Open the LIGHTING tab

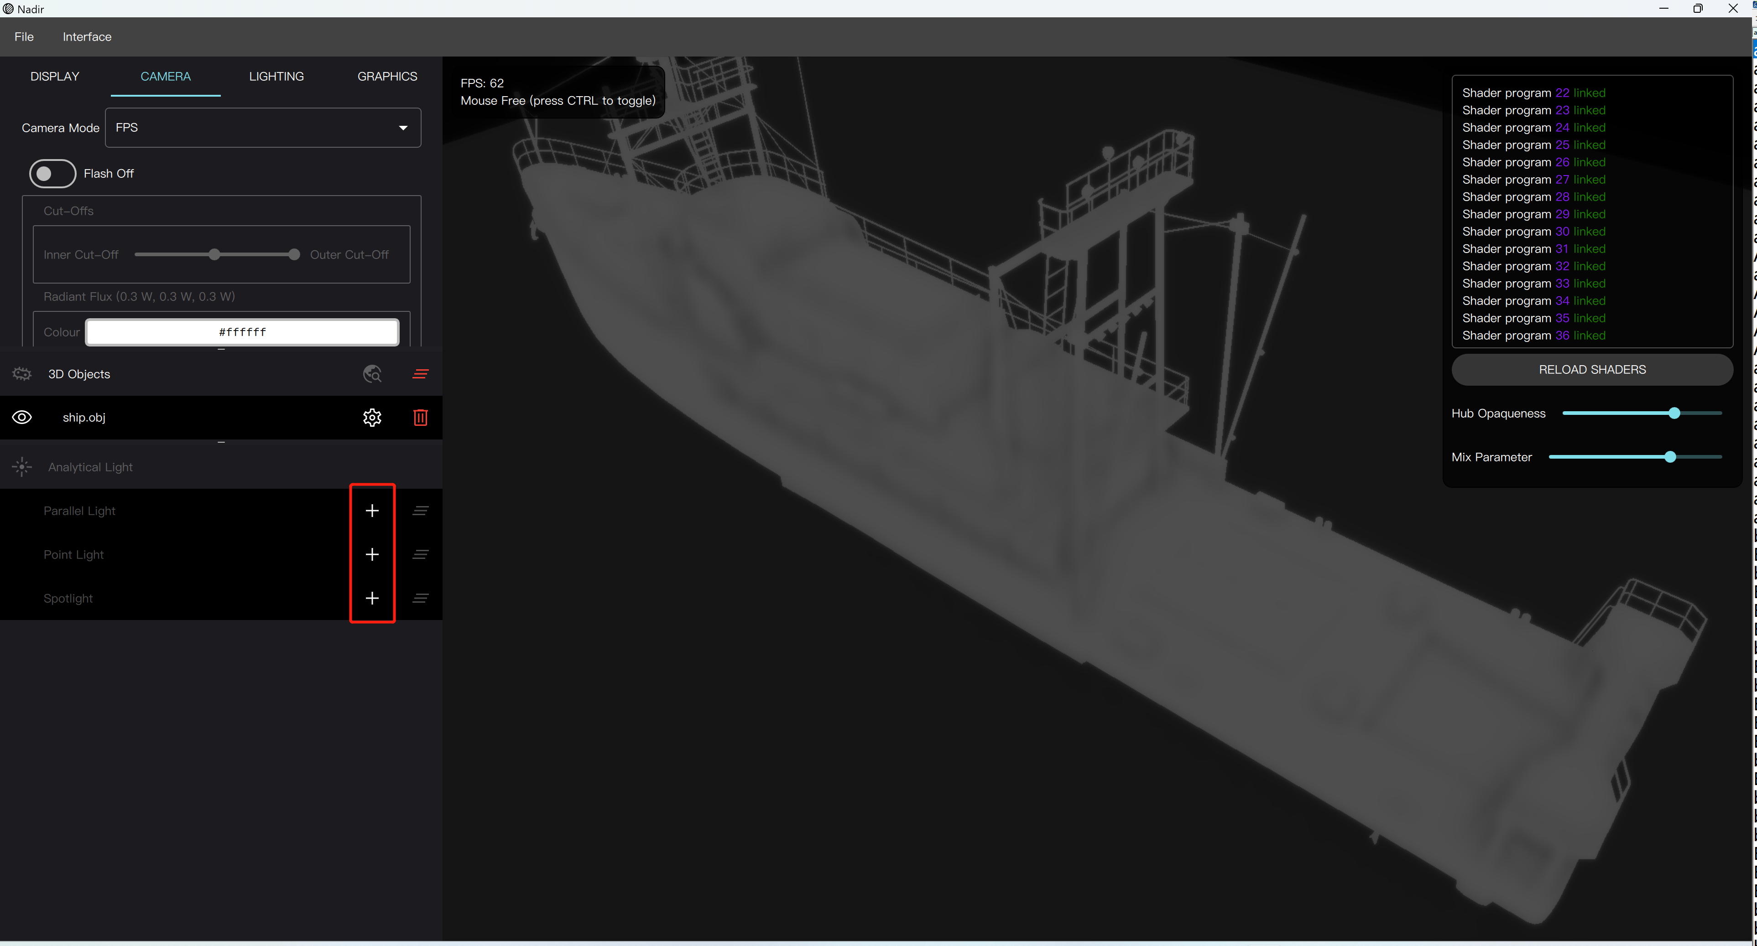(276, 76)
